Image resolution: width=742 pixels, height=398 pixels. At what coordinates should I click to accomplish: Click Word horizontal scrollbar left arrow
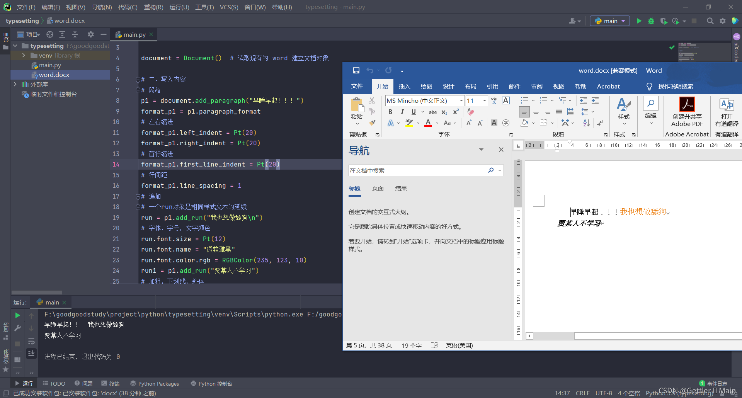pos(529,336)
